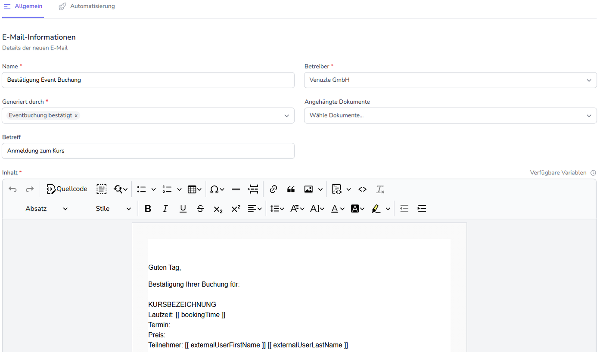603x352 pixels.
Task: Switch to the Allgemein tab
Action: coord(23,6)
